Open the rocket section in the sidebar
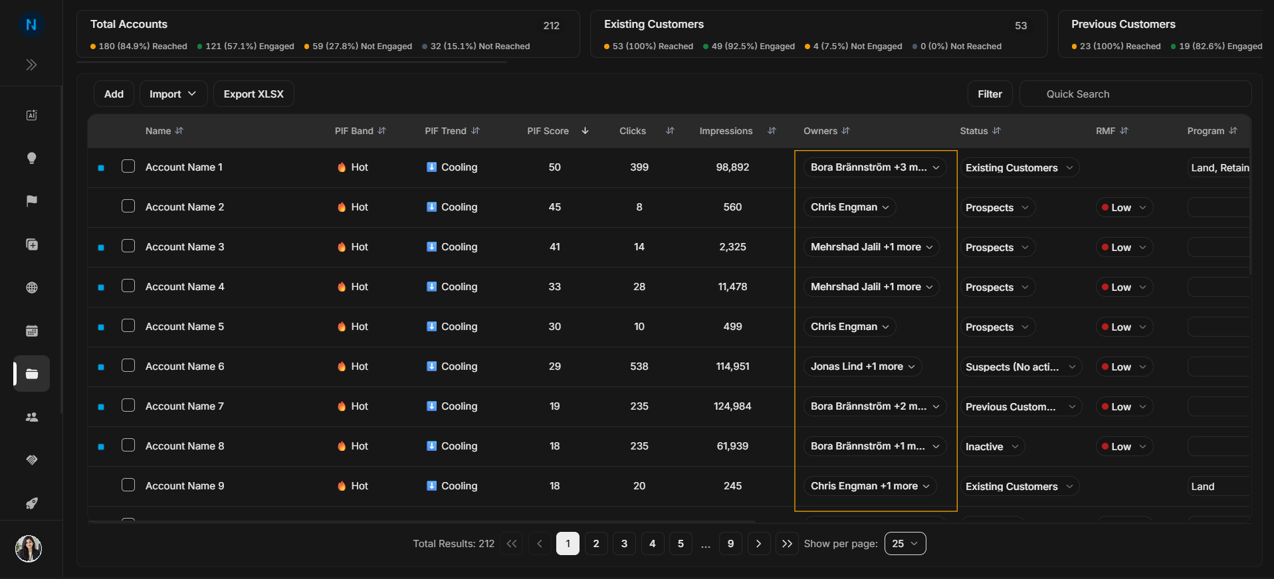 pos(31,503)
